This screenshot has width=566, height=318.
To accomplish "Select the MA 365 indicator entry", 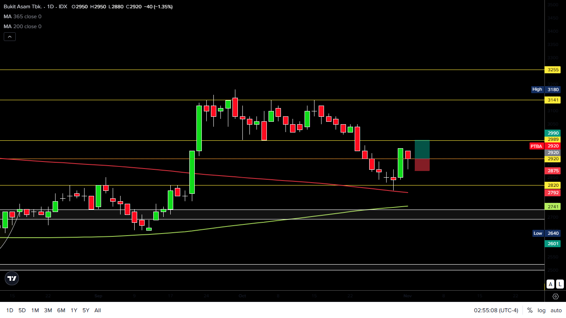I will [x=22, y=17].
